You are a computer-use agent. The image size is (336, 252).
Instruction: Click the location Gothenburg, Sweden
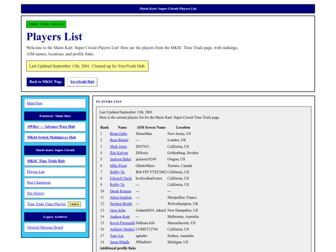[183, 153]
